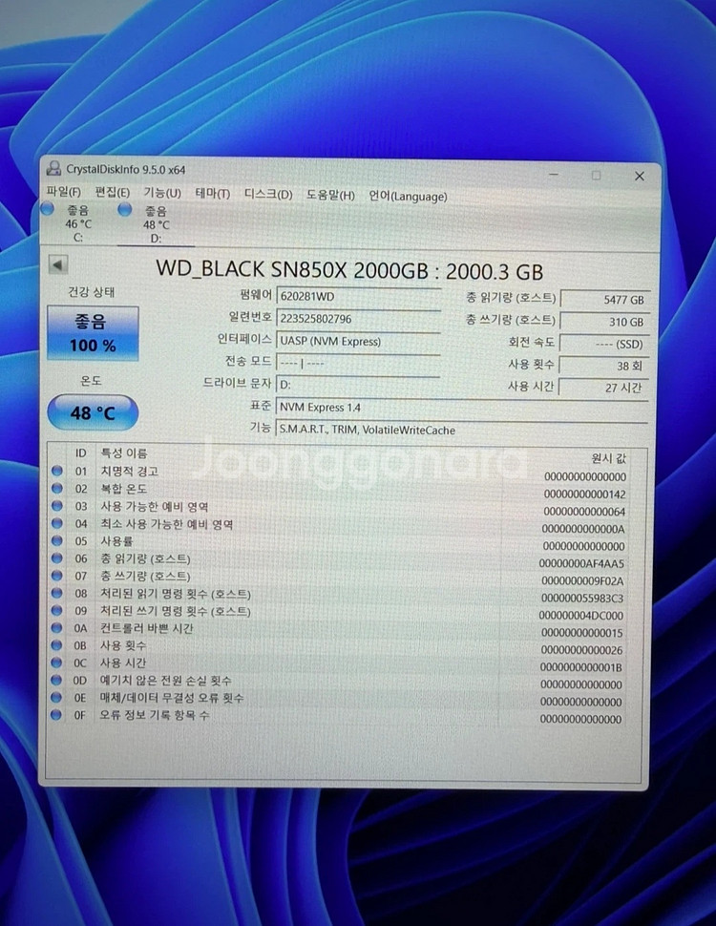Click the transfer mode field ---- | ----
716x926 pixels.
point(358,363)
